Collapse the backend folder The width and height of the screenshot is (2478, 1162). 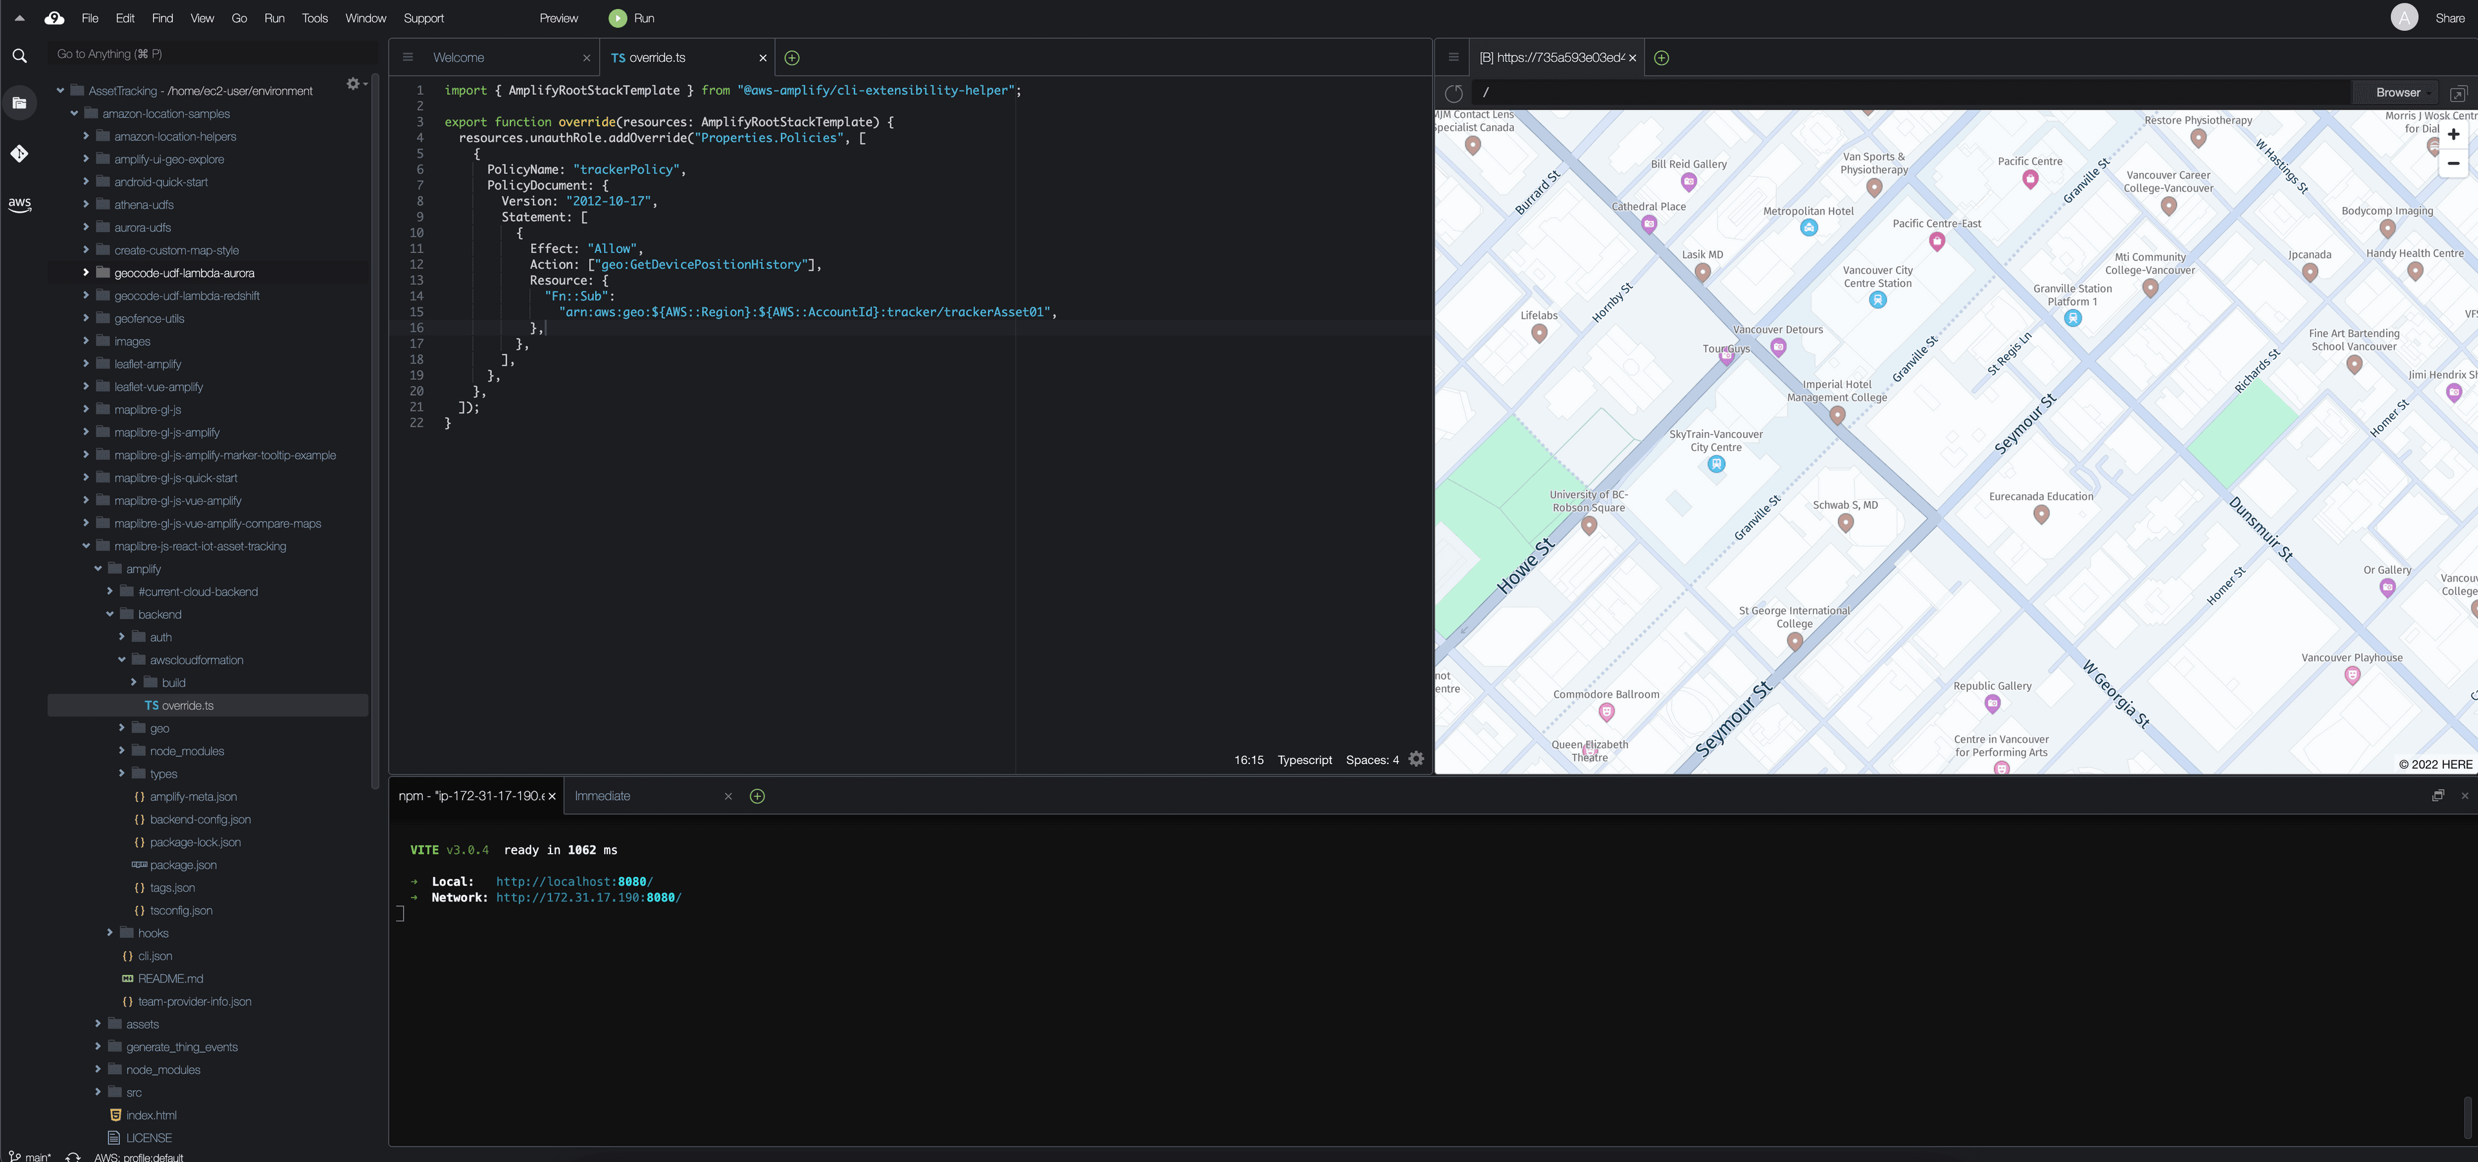[x=110, y=614]
